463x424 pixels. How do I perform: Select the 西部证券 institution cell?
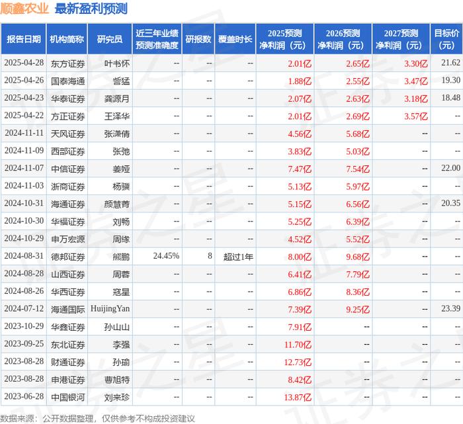(x=68, y=151)
